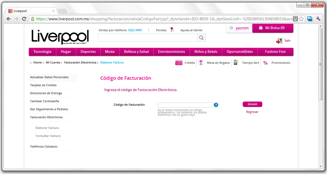Image resolution: width=327 pixels, height=174 pixels.
Task: Bookmark page with the star icon
Action: pyautogui.click(x=301, y=19)
